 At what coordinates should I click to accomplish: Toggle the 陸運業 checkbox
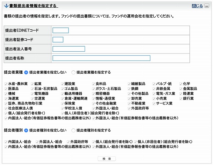coord(181,94)
